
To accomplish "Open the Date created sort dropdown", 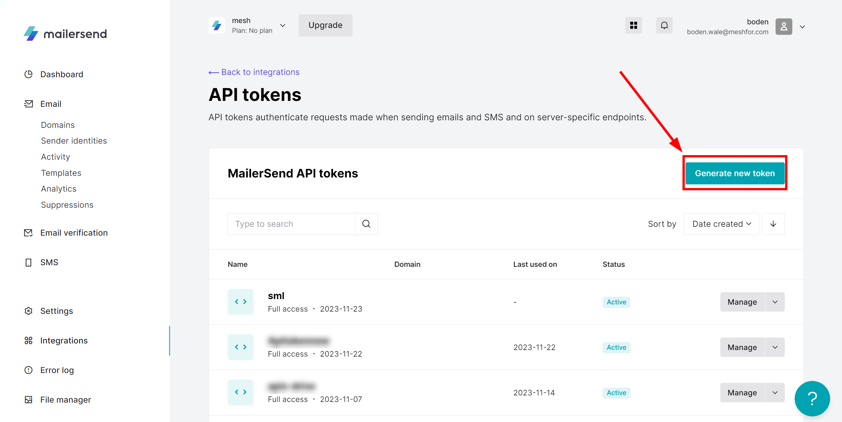I will [x=721, y=224].
